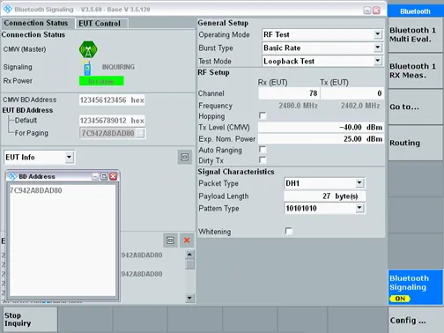Click the Payload Length field
The height and width of the screenshot is (333, 444).
324,196
